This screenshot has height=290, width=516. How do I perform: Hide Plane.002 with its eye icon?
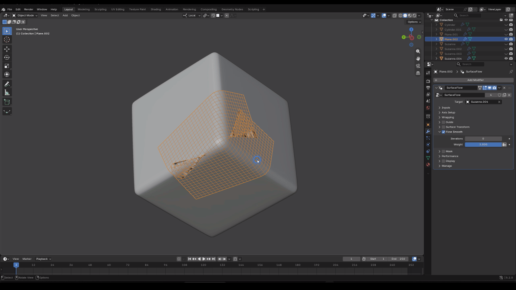pos(506,39)
